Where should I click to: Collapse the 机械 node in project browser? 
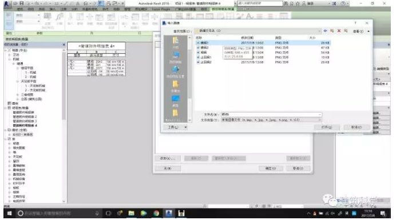tap(10, 59)
